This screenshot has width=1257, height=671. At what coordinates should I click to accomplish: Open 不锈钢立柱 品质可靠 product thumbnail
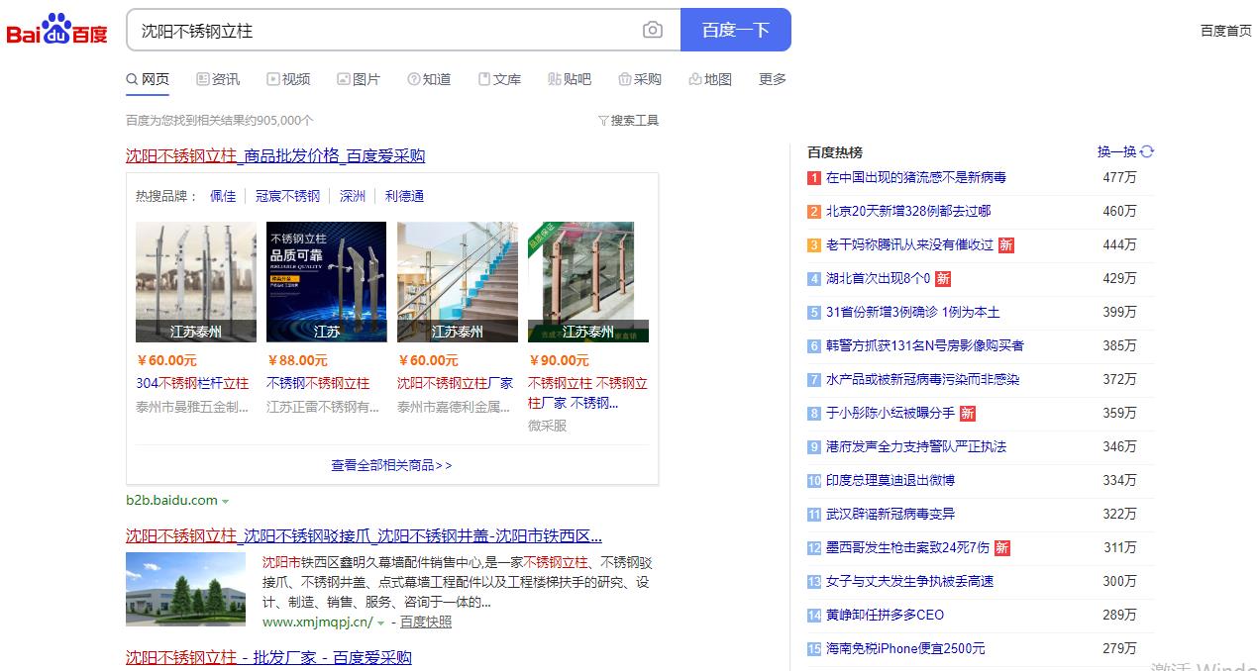327,282
